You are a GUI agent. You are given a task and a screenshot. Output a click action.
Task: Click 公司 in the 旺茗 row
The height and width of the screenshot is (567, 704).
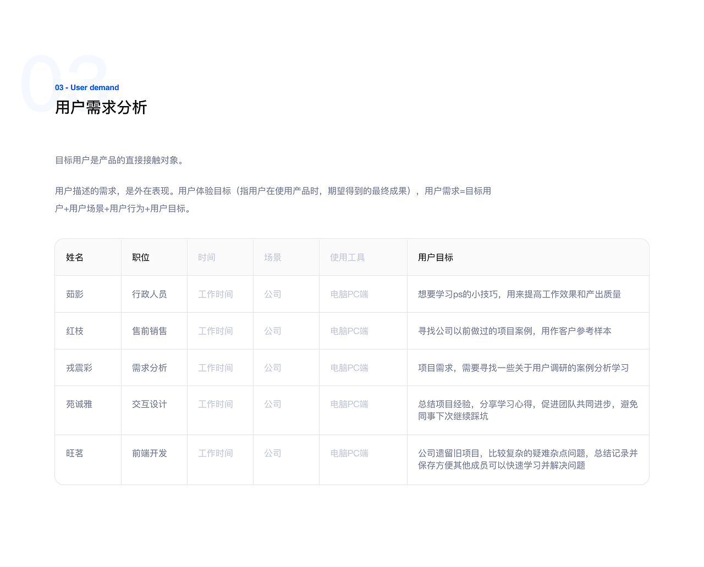point(273,454)
